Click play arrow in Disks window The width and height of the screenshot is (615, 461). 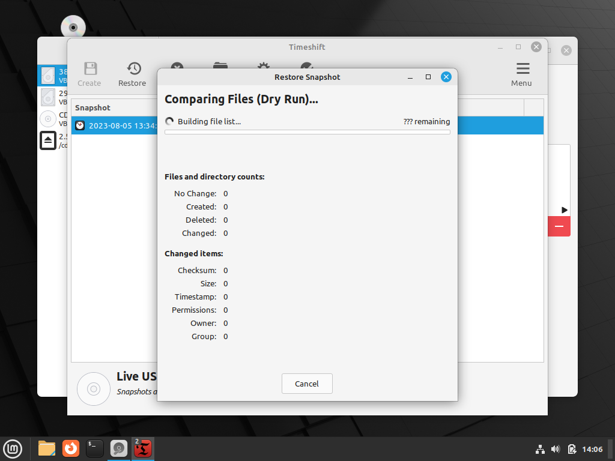pos(565,209)
